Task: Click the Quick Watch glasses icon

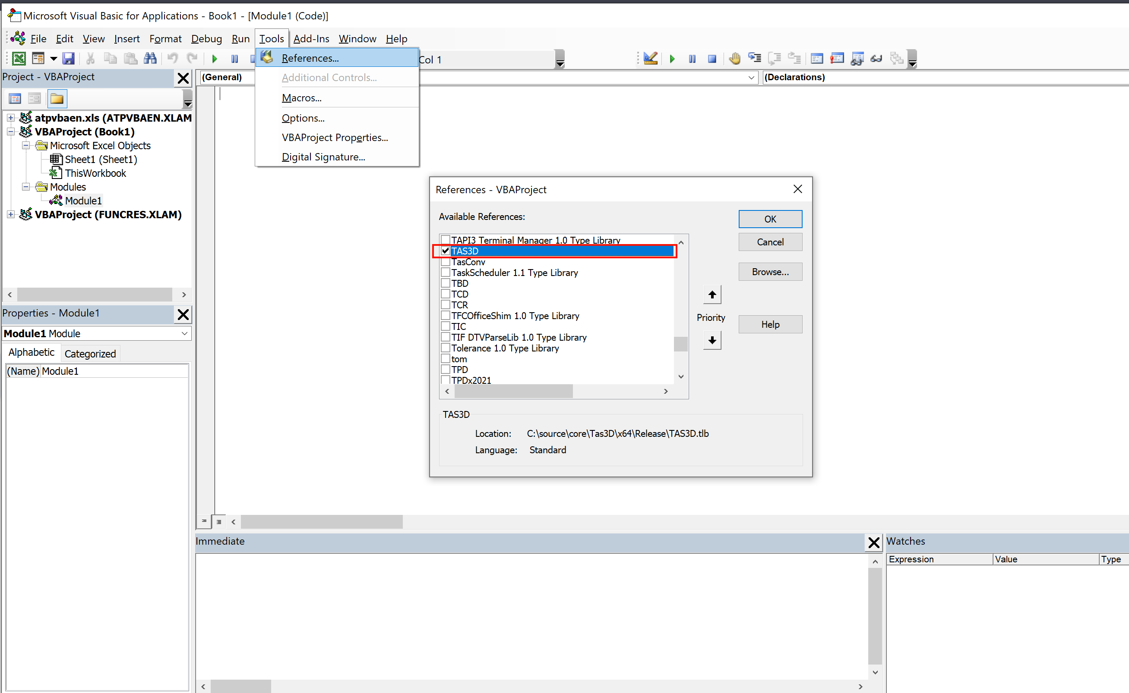Action: [x=876, y=59]
